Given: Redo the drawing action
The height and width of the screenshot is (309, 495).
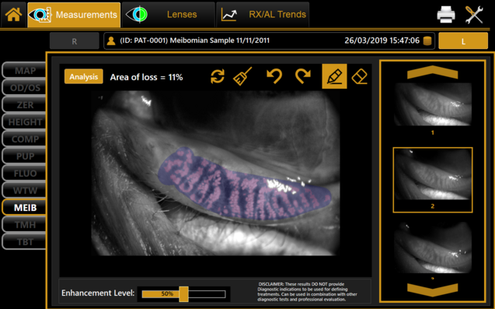Looking at the screenshot, I should [302, 76].
